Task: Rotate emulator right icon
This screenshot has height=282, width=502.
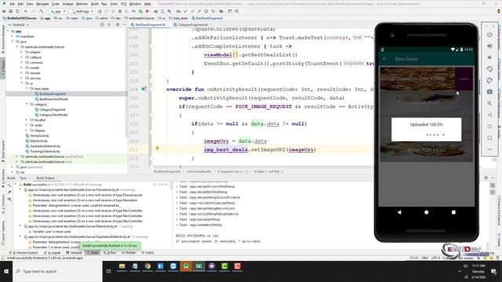Action: [489, 80]
